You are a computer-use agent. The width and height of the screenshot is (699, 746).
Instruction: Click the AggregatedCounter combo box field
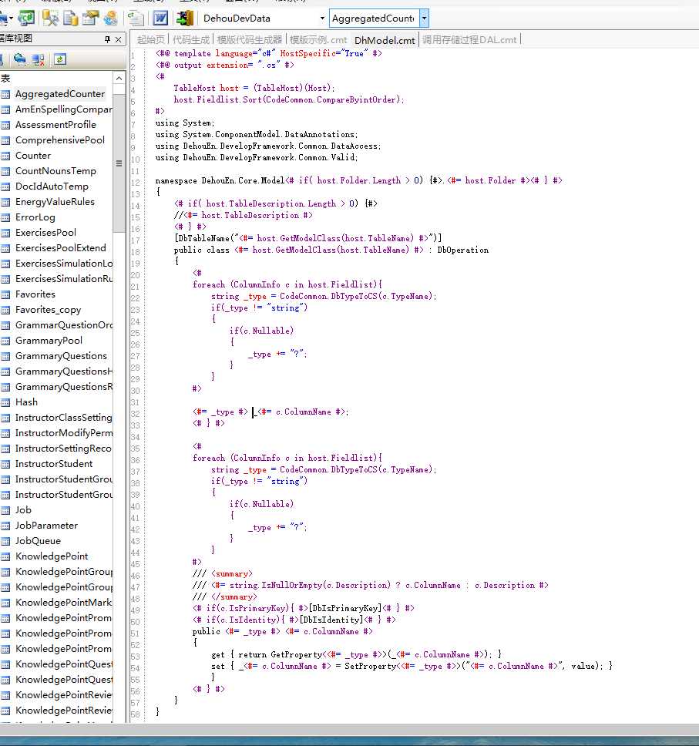374,18
